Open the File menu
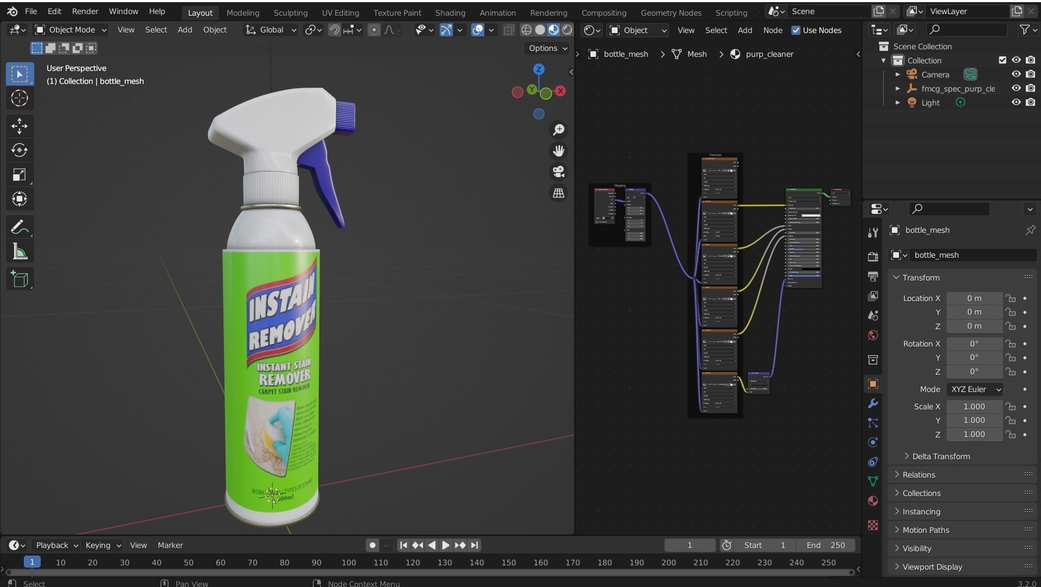 coord(31,11)
